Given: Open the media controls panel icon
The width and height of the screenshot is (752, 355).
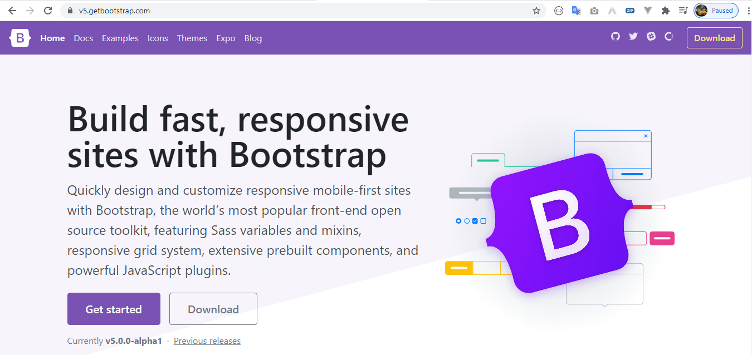Looking at the screenshot, I should tap(683, 11).
